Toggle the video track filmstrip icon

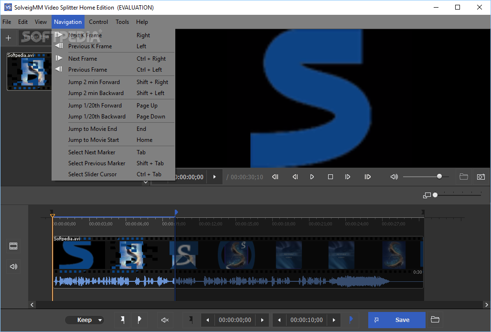pyautogui.click(x=13, y=246)
